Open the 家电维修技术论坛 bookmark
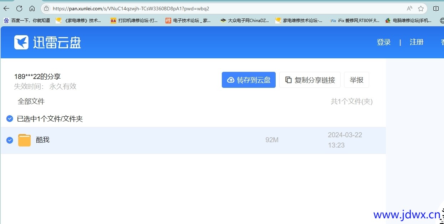 click(299, 21)
